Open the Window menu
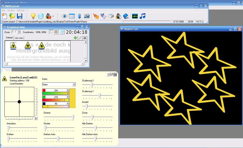 11,10
